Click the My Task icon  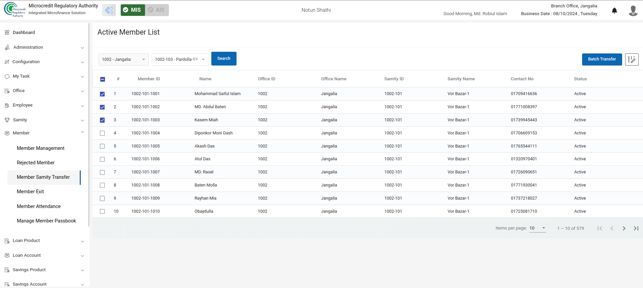click(7, 76)
